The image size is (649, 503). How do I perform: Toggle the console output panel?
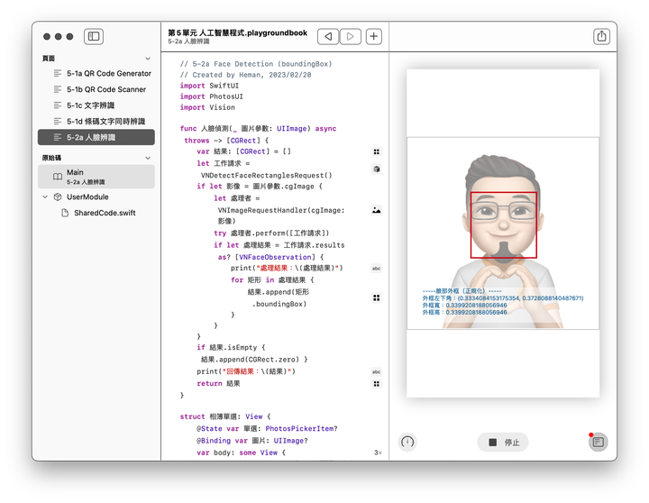click(599, 442)
